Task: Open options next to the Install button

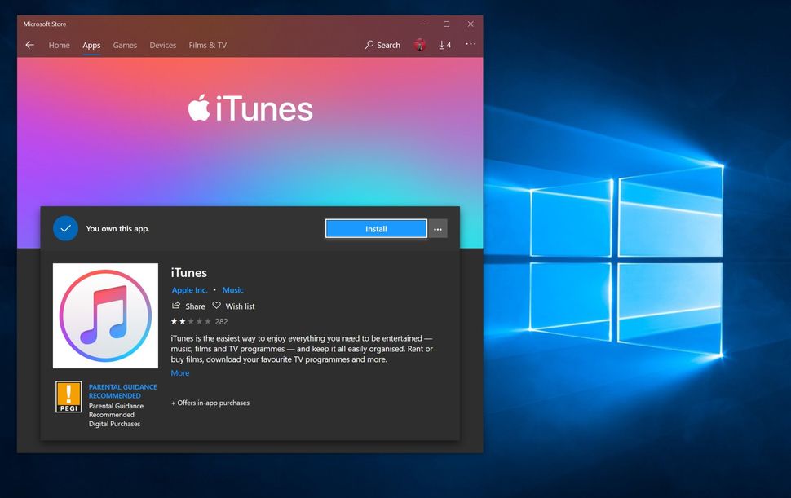Action: tap(438, 228)
